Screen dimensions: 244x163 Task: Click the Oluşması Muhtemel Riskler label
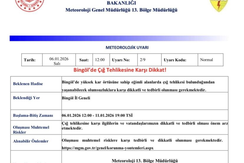[x=31, y=130]
